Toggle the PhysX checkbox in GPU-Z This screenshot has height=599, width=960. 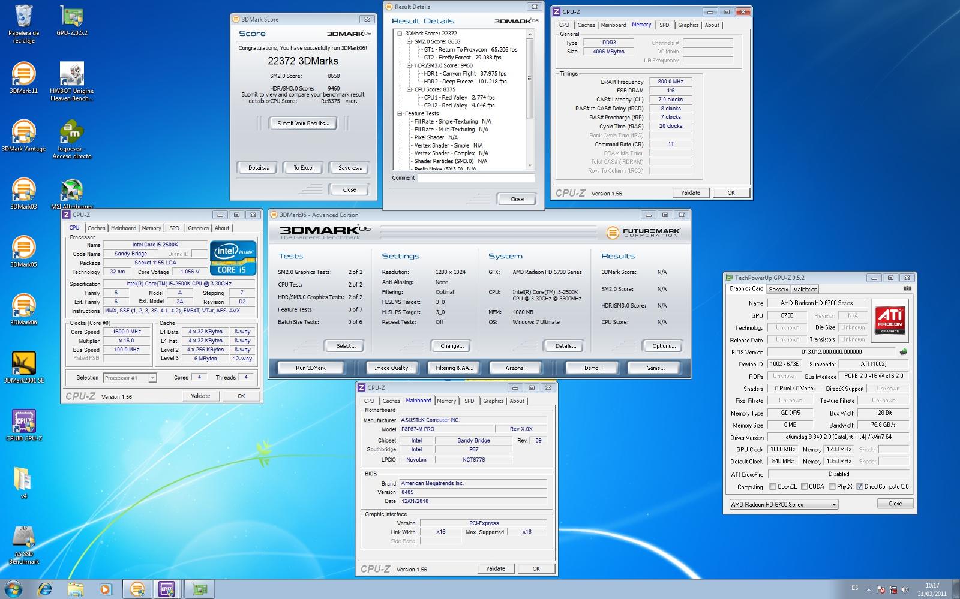[x=832, y=486]
